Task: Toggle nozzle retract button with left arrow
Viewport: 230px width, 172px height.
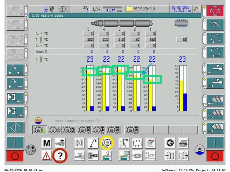Action: [215, 69]
